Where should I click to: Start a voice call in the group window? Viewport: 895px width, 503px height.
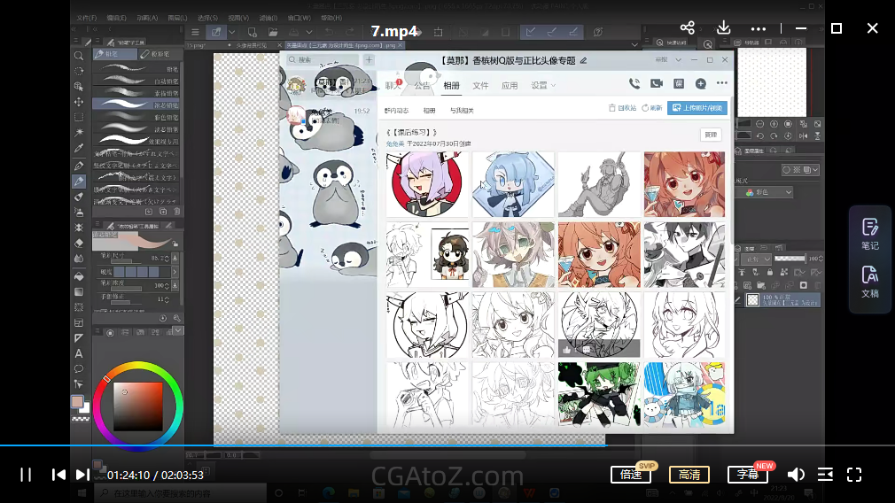(x=634, y=83)
